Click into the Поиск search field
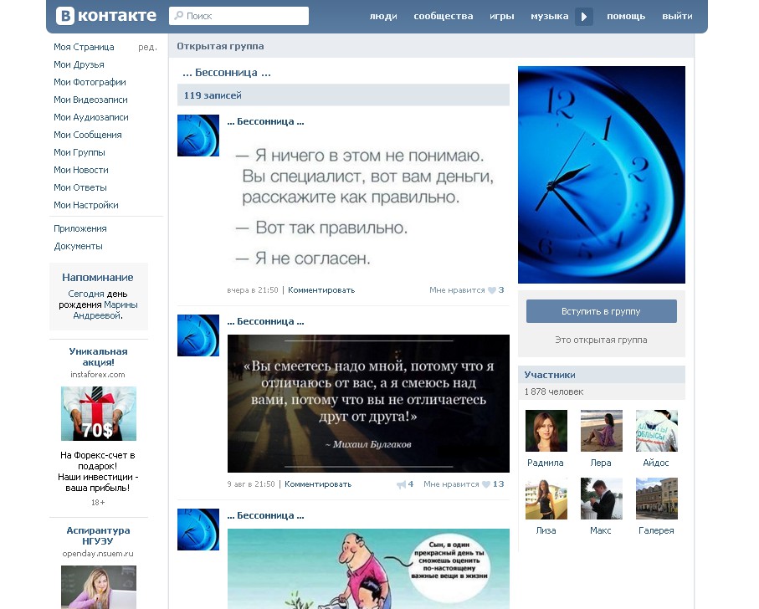759x609 pixels. click(238, 16)
